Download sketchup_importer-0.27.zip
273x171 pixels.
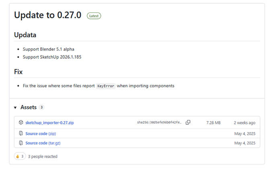49,122
